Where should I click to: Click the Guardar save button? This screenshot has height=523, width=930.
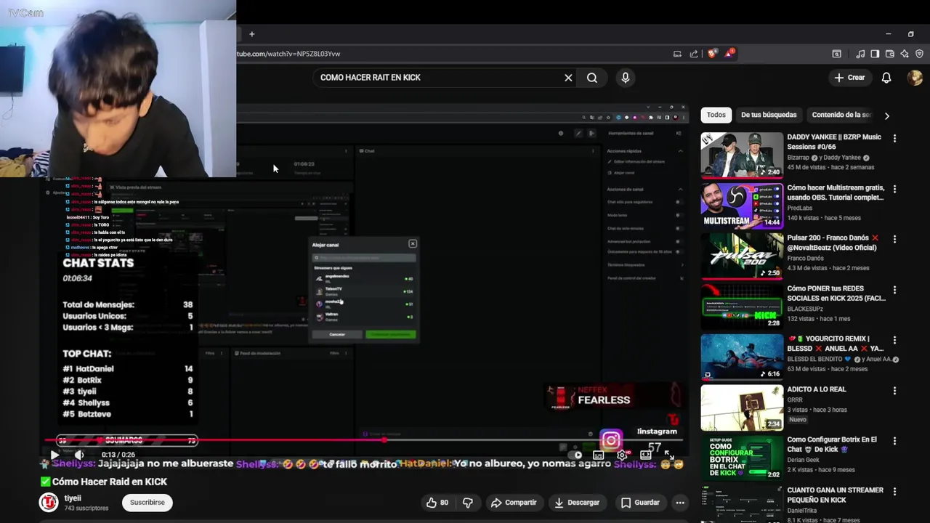coord(640,503)
